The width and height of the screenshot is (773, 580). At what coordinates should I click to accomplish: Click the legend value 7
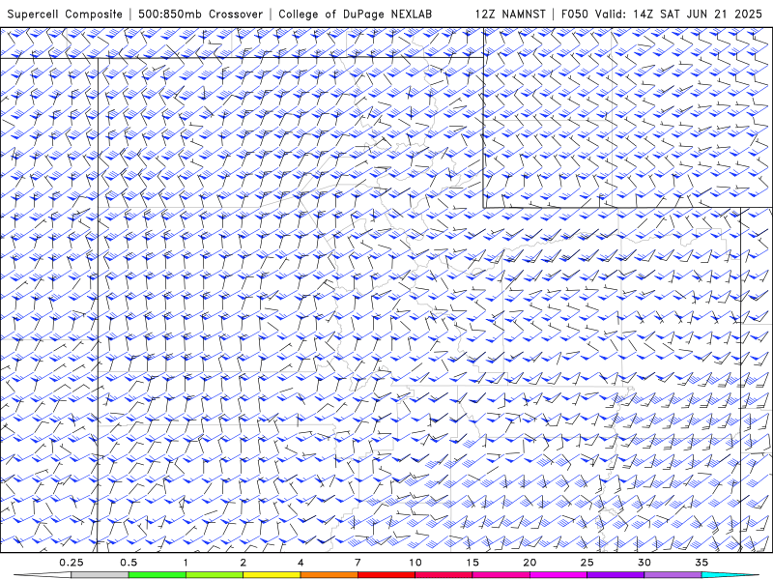tap(358, 563)
